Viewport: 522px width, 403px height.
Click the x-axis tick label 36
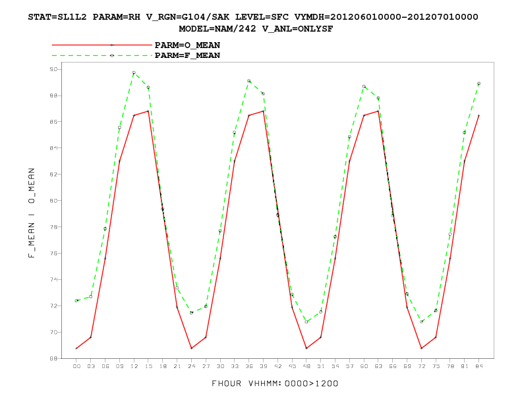pos(249,366)
